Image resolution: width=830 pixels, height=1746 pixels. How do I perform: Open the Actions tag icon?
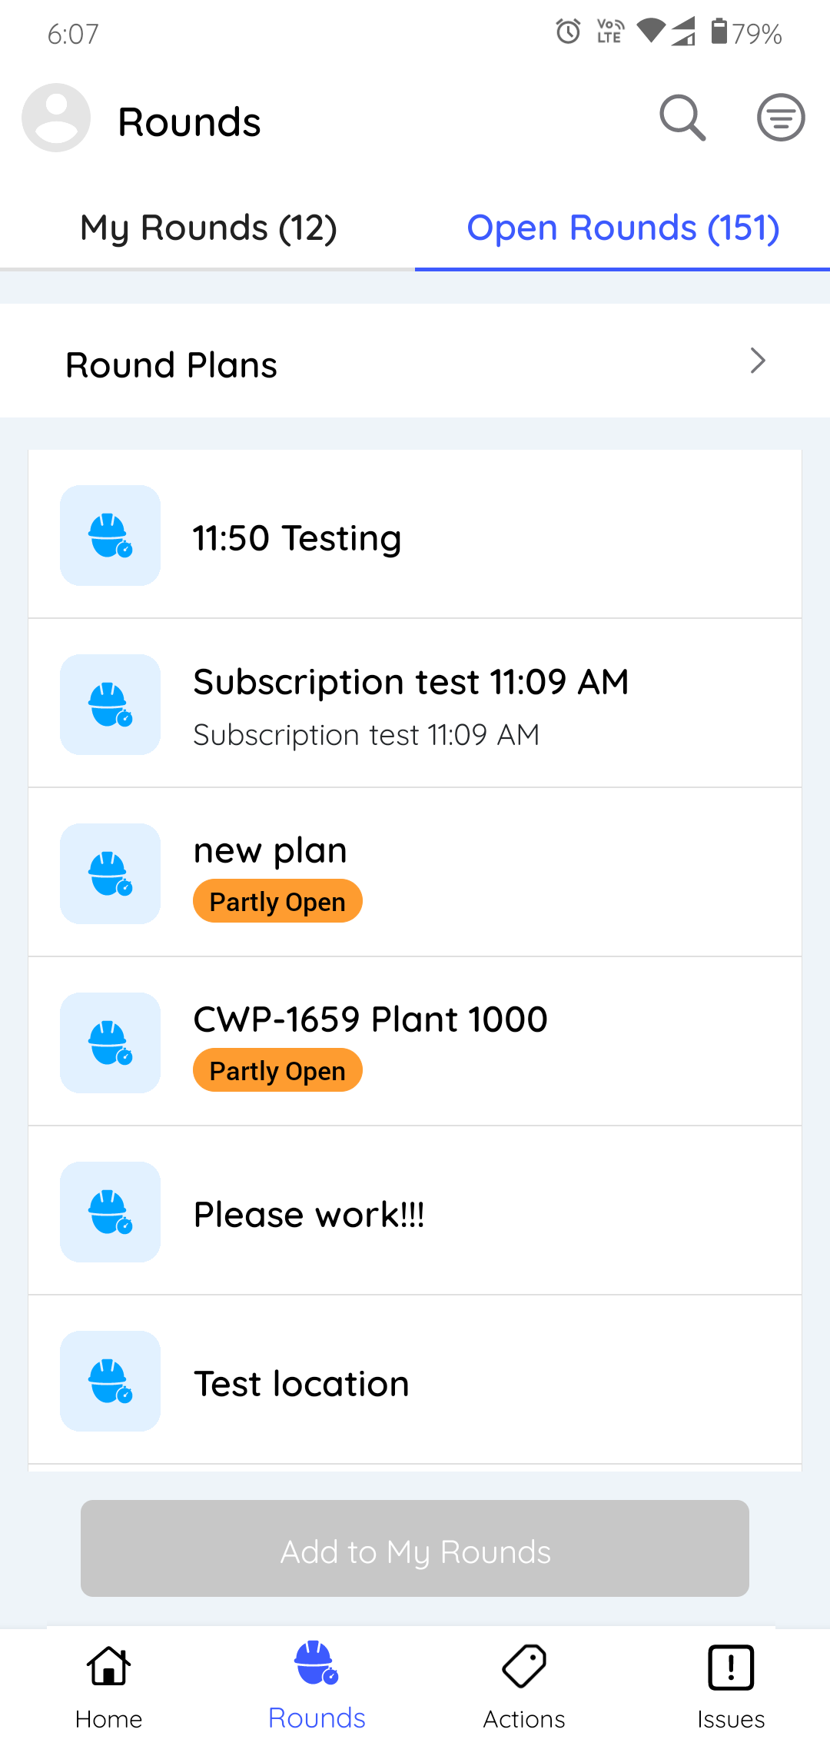524,1667
